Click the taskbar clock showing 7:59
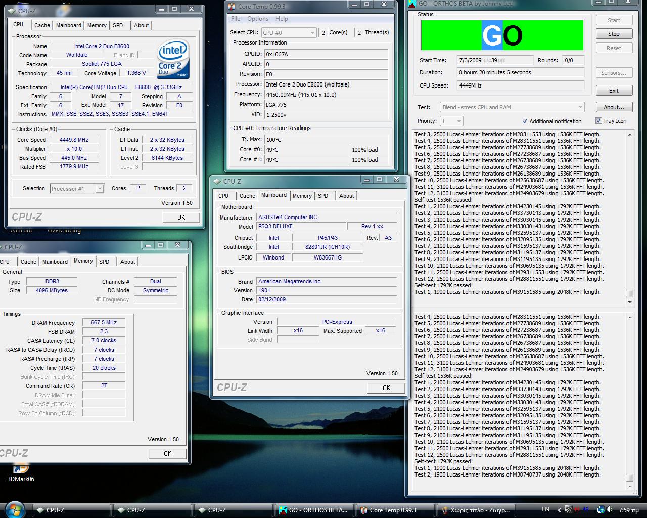 (629, 510)
